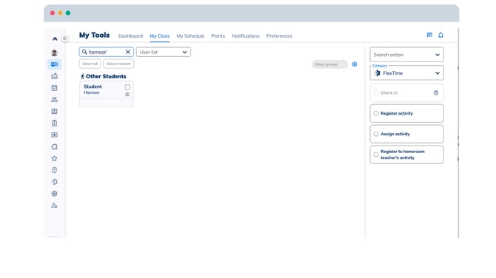Clear the search with the X icon
The height and width of the screenshot is (278, 496).
[128, 52]
